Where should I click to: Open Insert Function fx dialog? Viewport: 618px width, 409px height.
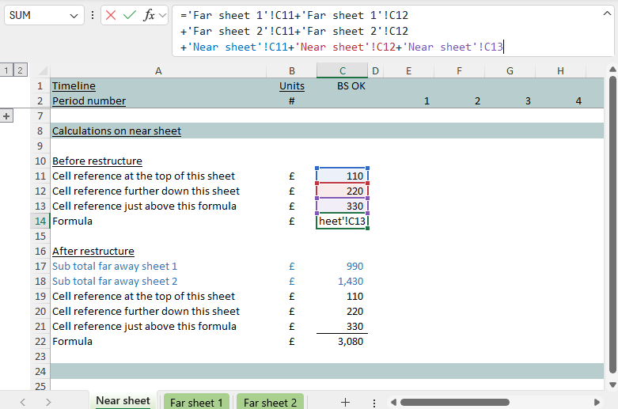149,15
